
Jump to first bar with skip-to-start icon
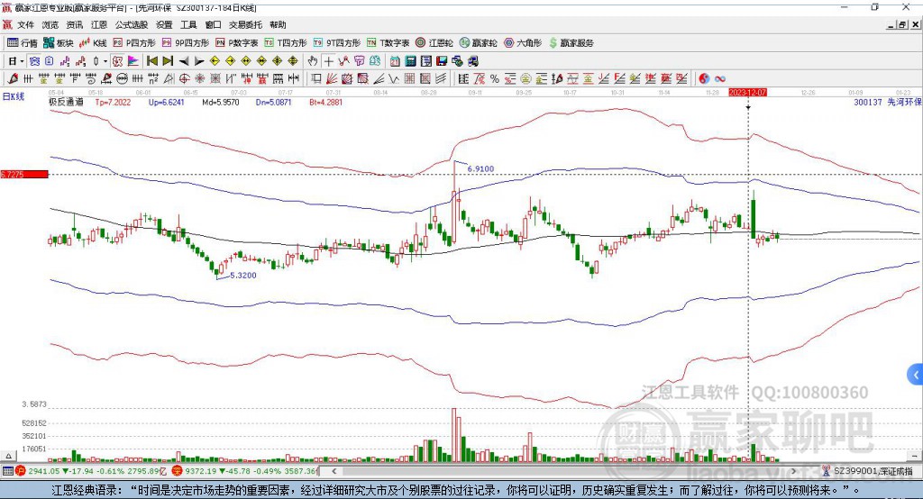click(x=151, y=61)
